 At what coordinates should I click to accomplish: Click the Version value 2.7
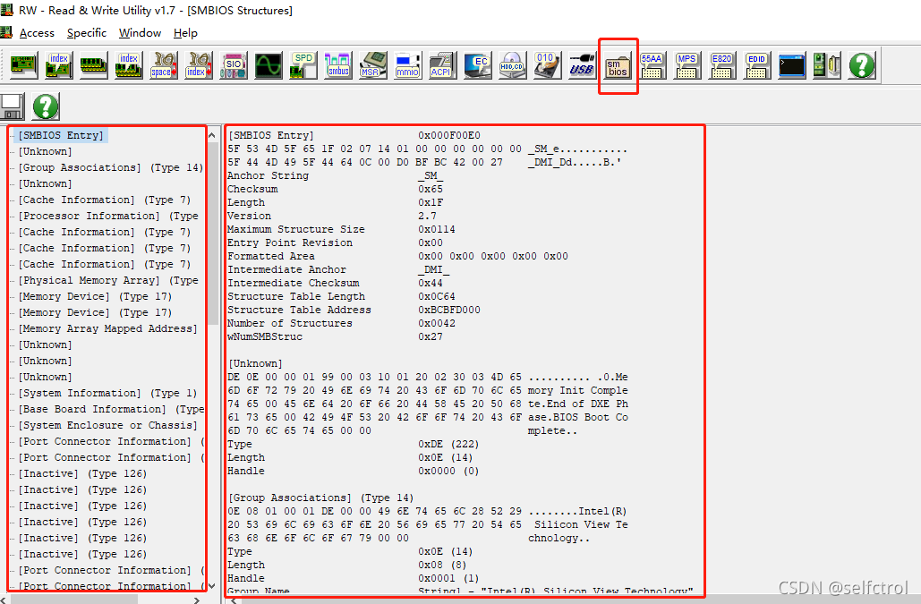tap(427, 216)
